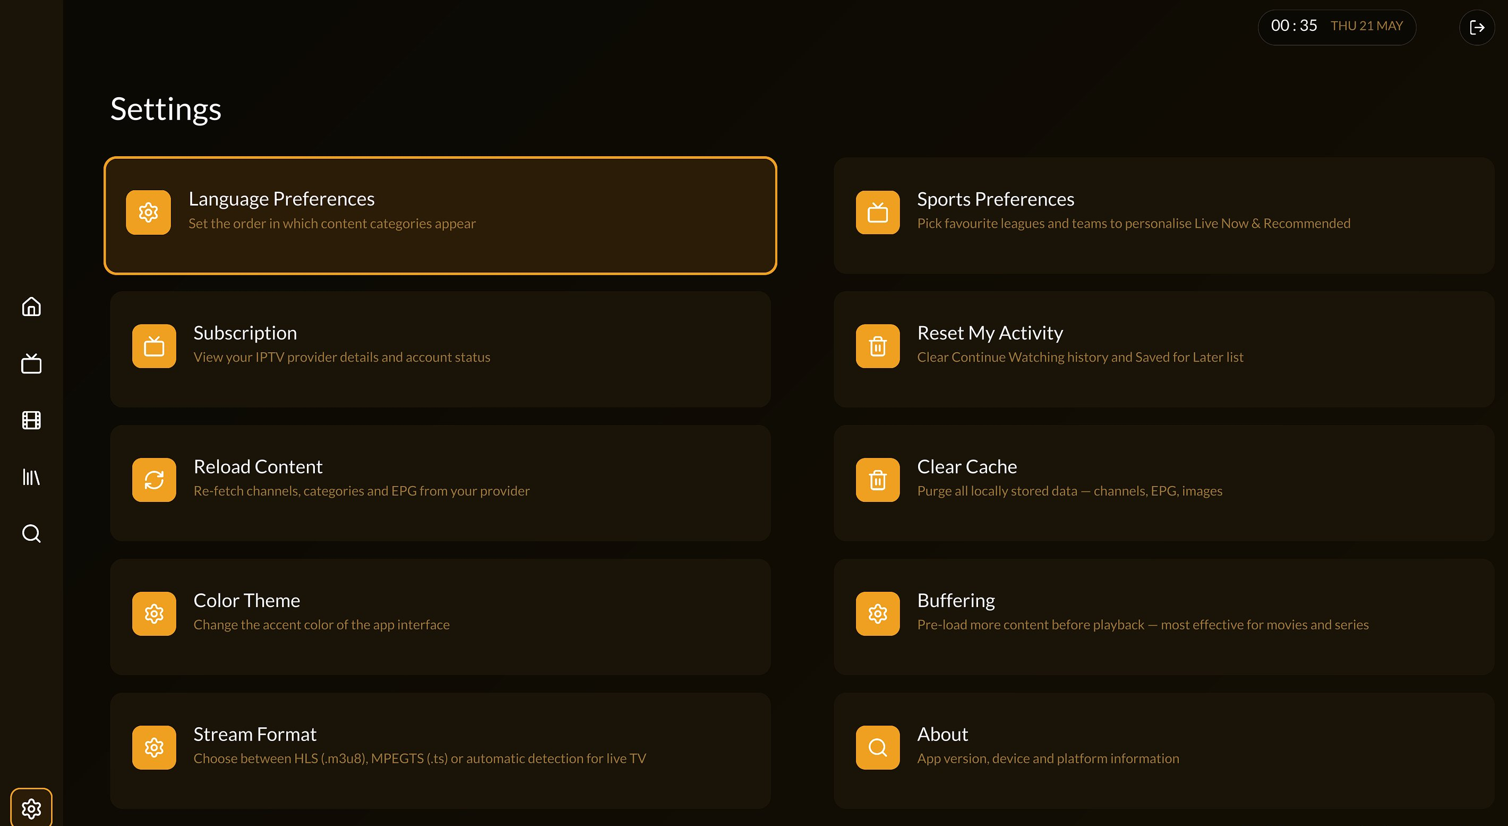Open Subscription title
This screenshot has width=1508, height=826.
coord(245,333)
